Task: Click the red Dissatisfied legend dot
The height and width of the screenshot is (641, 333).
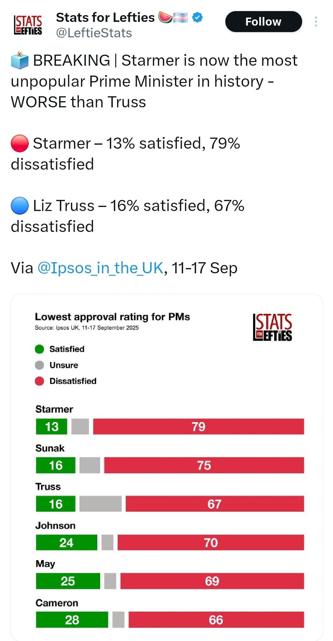Action: click(40, 381)
